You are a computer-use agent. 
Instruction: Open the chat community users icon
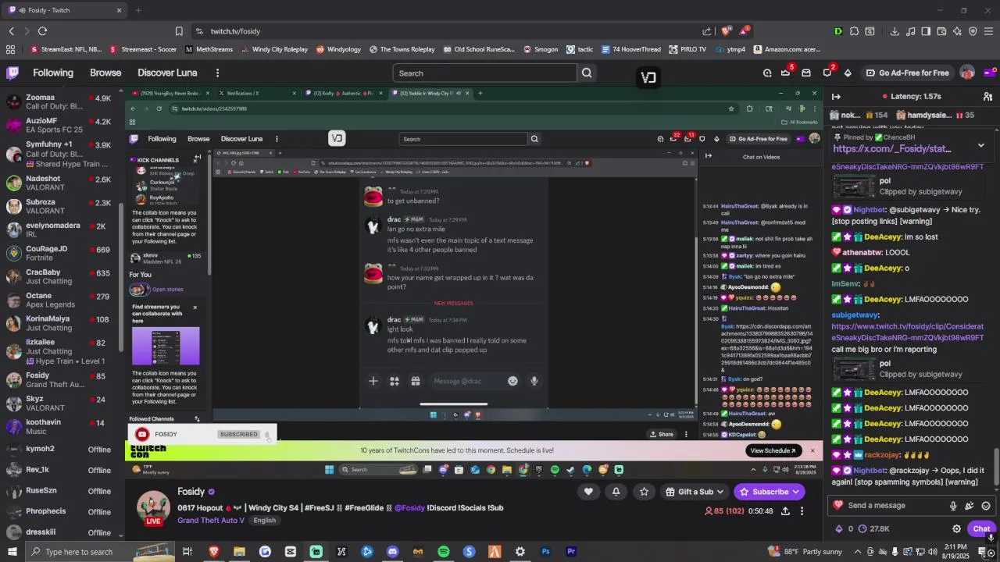(x=987, y=97)
